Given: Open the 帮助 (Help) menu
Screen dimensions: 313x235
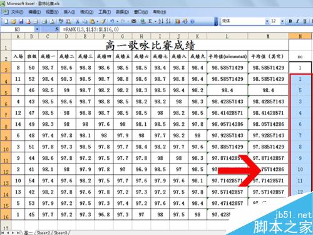Looking at the screenshot, I should point(160,12).
